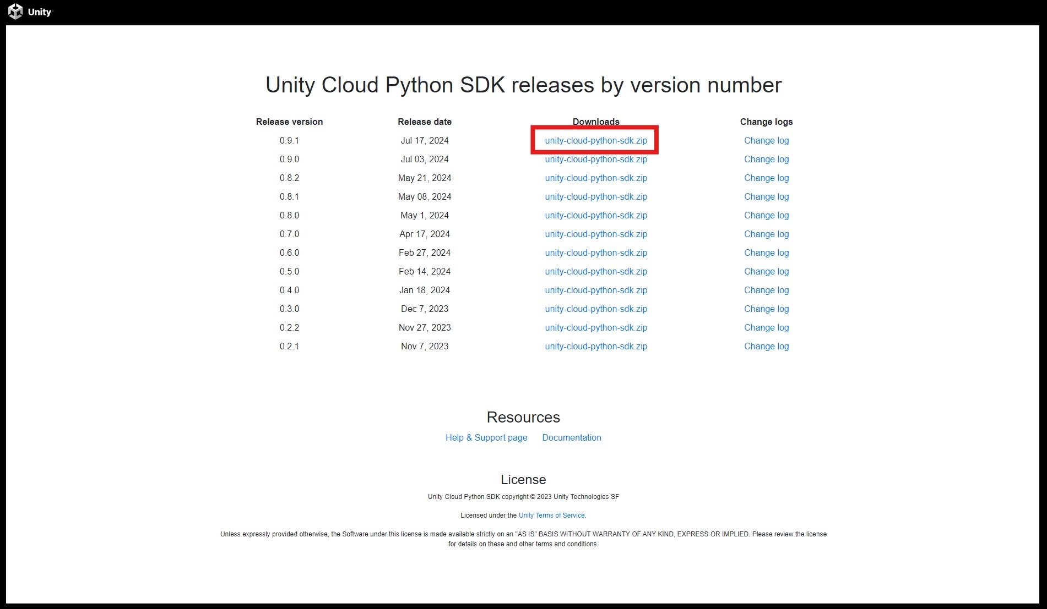
Task: Select the Change logs column header
Action: point(766,122)
